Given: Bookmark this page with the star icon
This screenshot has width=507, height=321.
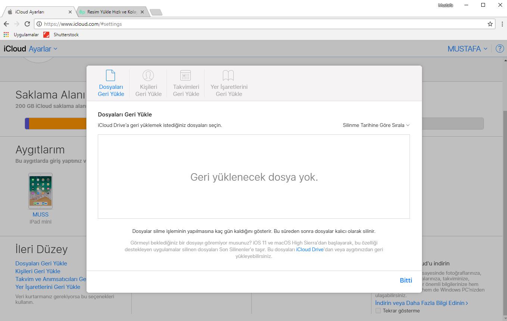Looking at the screenshot, I should point(490,24).
